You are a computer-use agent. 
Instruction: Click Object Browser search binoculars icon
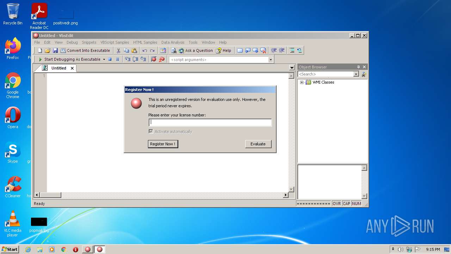364,74
